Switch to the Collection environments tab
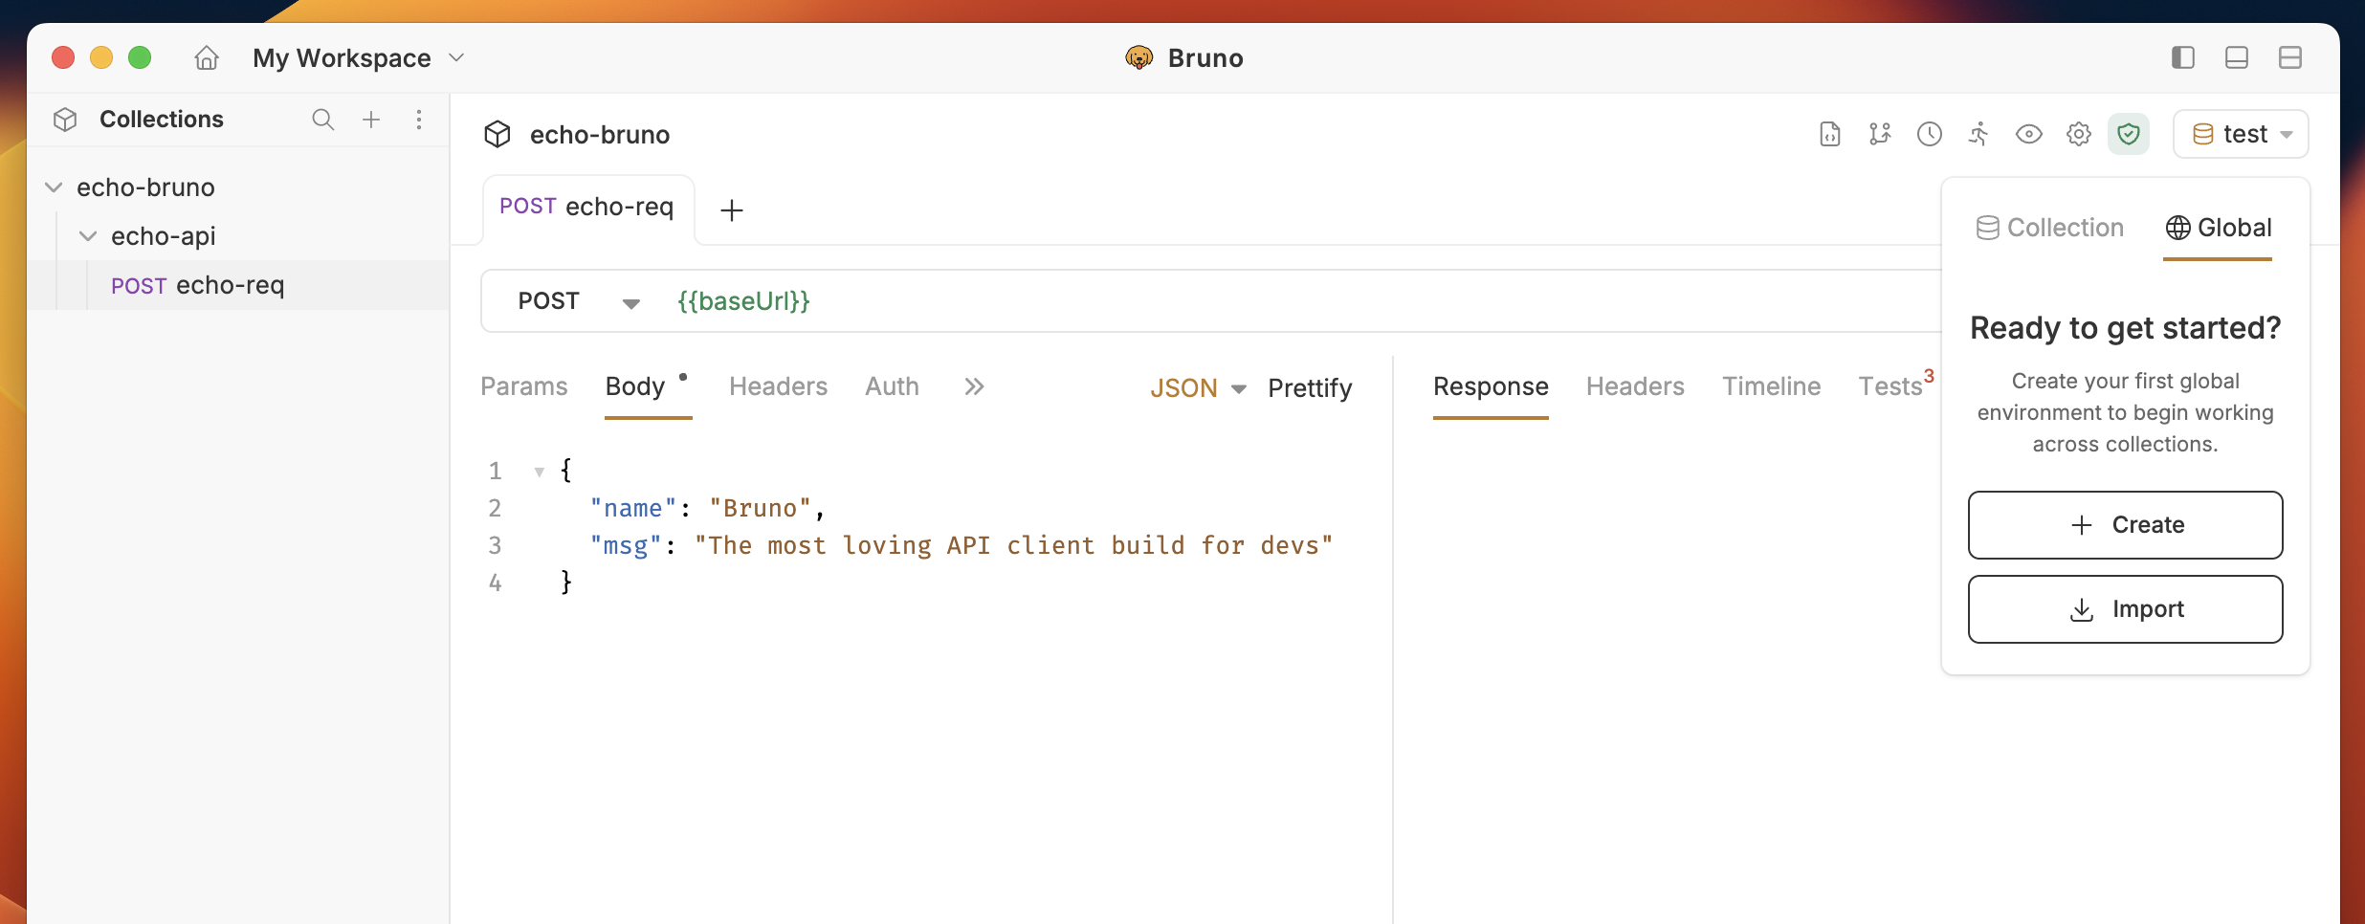2365x924 pixels. click(2049, 228)
